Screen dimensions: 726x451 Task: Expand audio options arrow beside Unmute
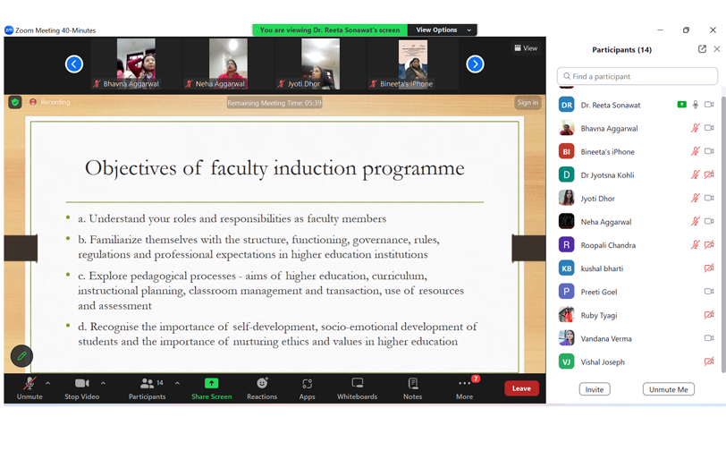[x=47, y=383]
